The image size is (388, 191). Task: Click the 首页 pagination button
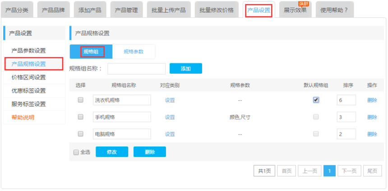point(286,171)
